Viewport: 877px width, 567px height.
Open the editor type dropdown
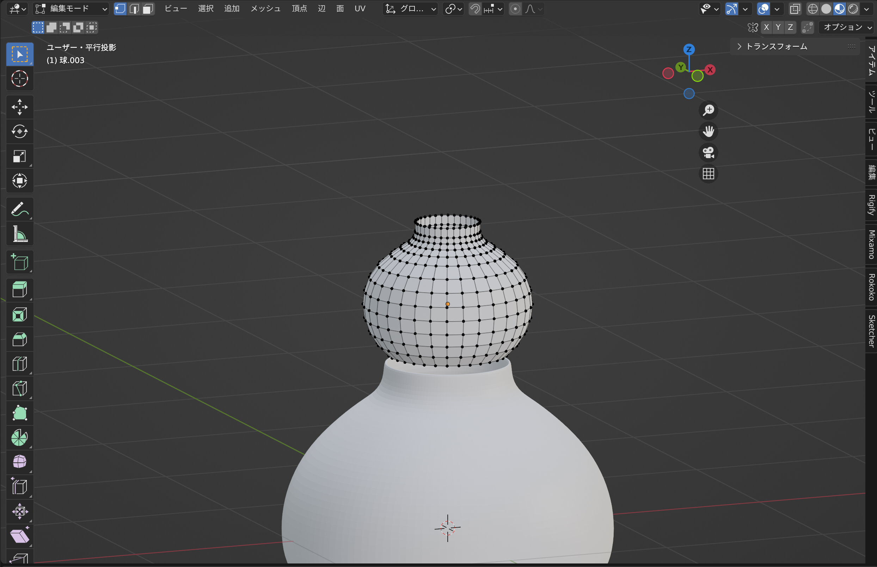click(x=17, y=9)
